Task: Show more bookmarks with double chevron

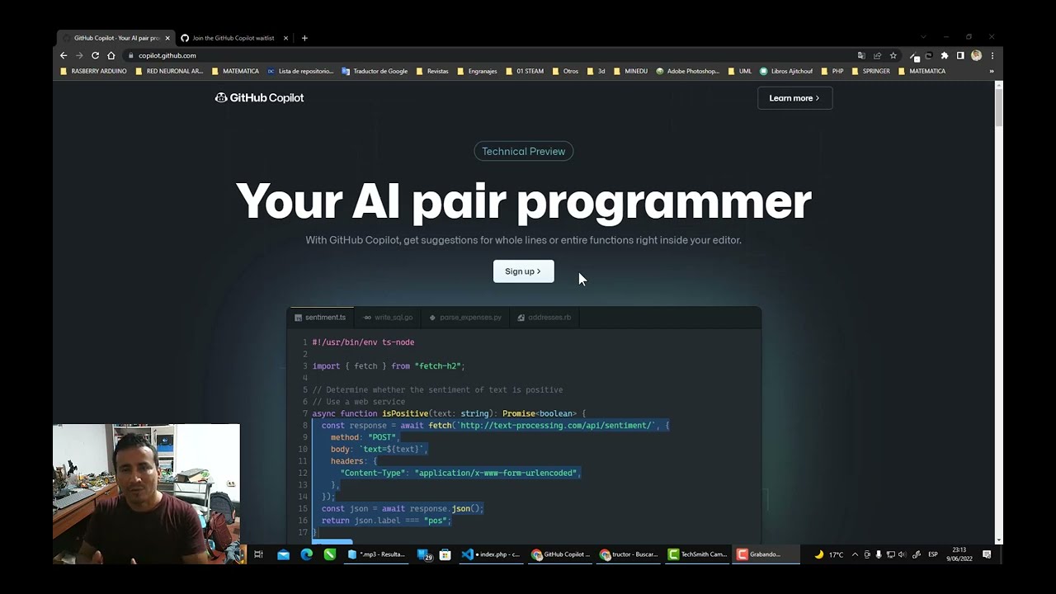Action: tap(992, 71)
